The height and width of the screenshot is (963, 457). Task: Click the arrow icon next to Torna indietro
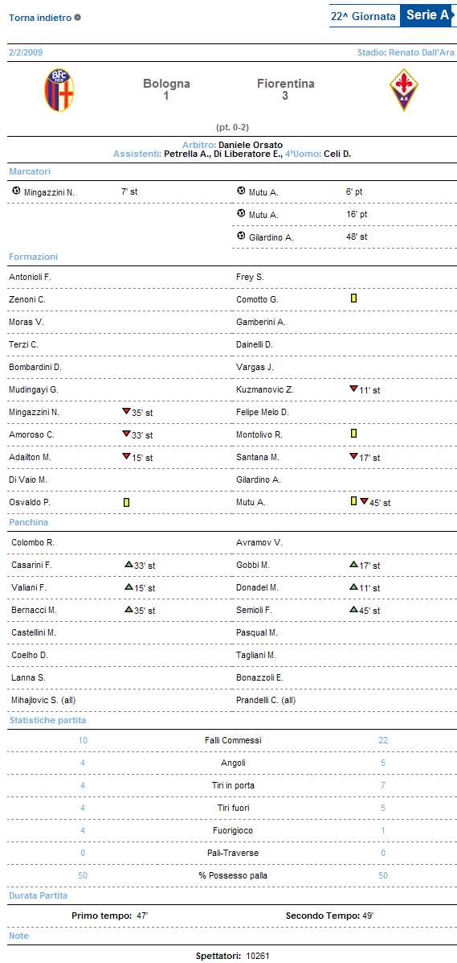[77, 17]
